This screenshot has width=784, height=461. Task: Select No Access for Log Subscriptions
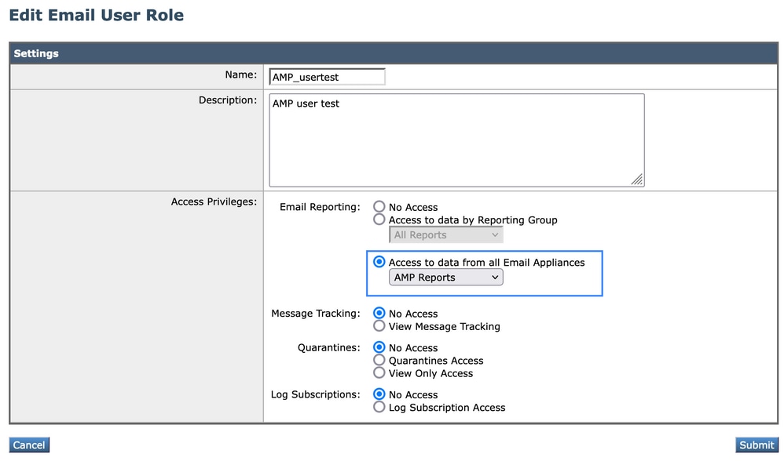(379, 394)
